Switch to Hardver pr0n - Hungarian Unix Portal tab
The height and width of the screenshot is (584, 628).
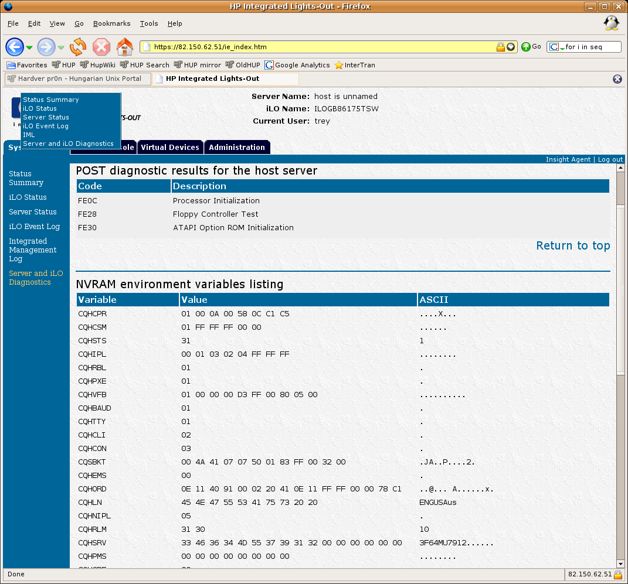tap(78, 79)
